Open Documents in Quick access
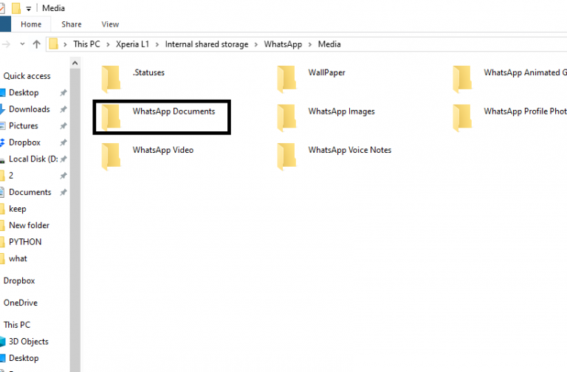 (x=30, y=193)
